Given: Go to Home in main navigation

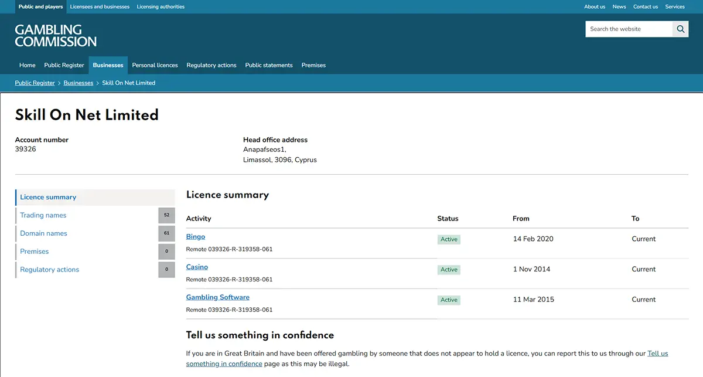Looking at the screenshot, I should coord(28,65).
